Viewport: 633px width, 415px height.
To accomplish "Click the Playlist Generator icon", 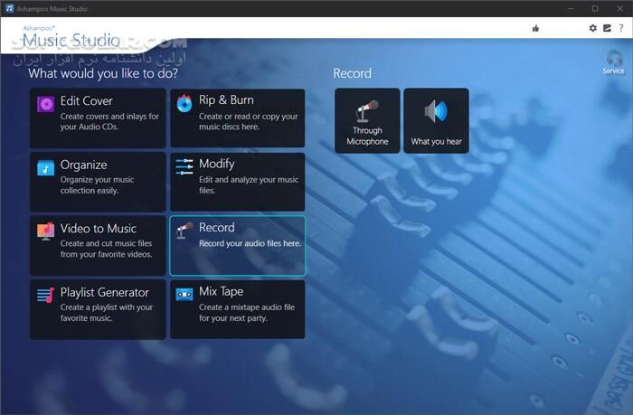I will [x=46, y=296].
